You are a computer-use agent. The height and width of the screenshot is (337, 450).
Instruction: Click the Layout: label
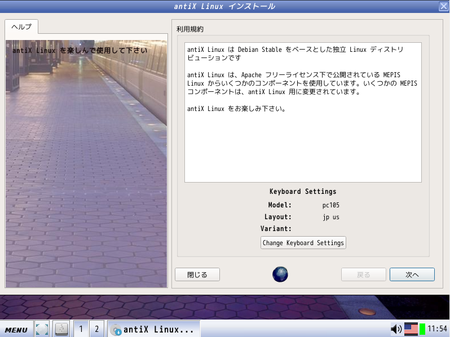(x=278, y=217)
